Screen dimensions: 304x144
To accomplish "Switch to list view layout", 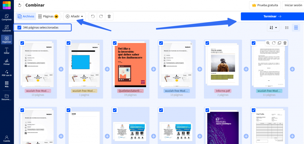I will [287, 27].
